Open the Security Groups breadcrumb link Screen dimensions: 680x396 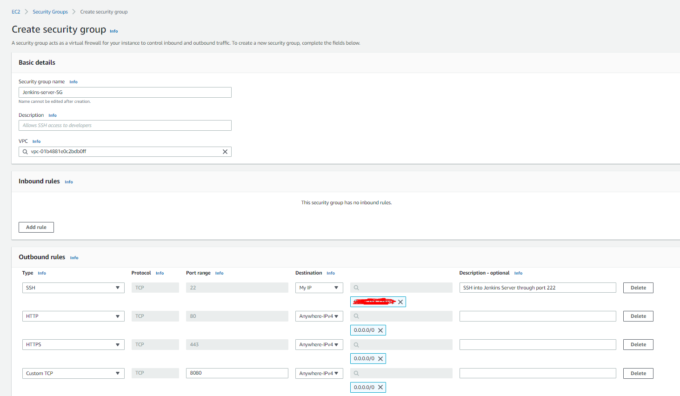coord(50,12)
